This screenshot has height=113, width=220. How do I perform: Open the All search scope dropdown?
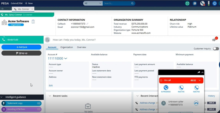pos(93,3)
